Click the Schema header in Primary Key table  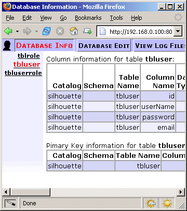99,155
